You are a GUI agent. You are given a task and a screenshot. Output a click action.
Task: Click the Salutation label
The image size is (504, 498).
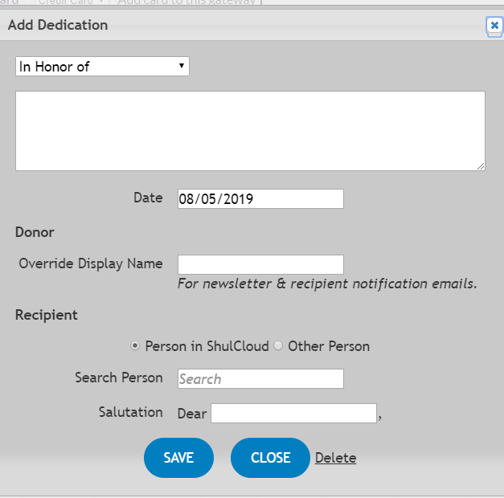[131, 412]
